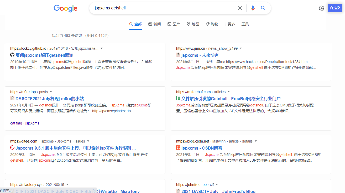Viewport: 345px width, 193px height.
Task: Click URL text https://lockcy.github.io
Action: [x=28, y=48]
